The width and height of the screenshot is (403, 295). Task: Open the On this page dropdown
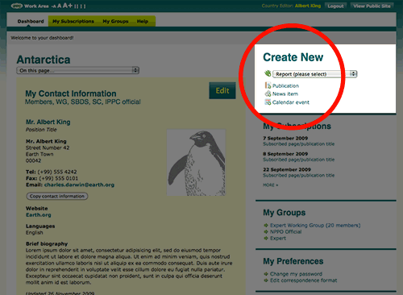[x=77, y=70]
